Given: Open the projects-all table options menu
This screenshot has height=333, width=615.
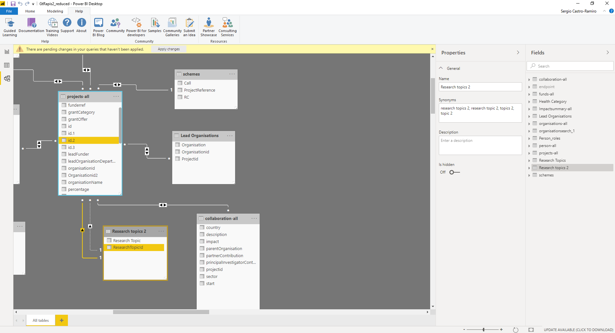Looking at the screenshot, I should click(x=116, y=96).
